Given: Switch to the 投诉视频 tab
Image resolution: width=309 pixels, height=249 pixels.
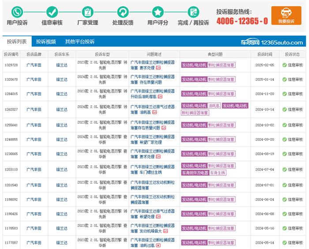Looking at the screenshot, I should point(46,41).
